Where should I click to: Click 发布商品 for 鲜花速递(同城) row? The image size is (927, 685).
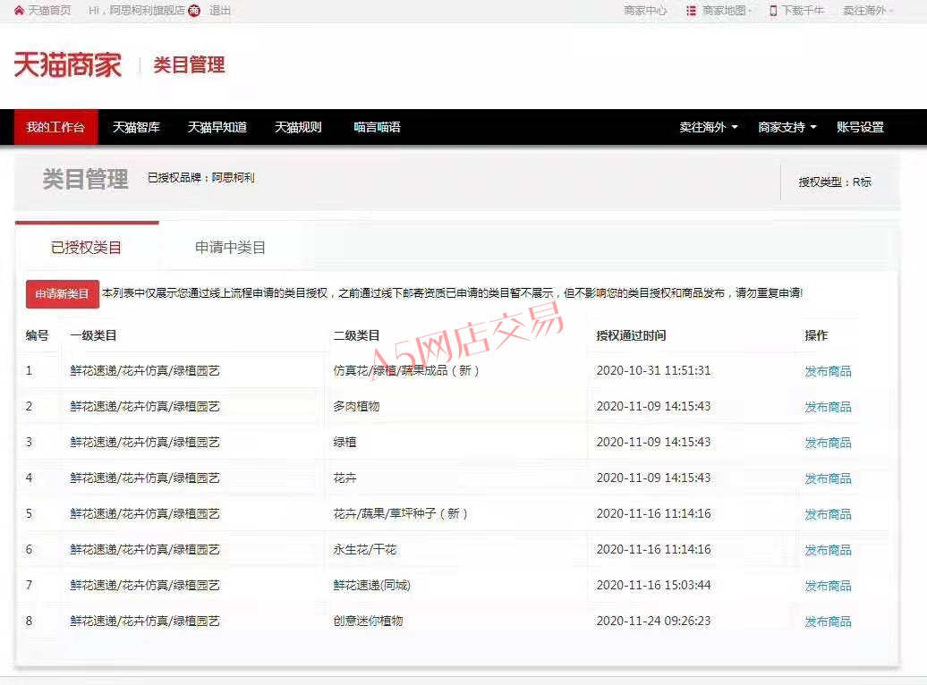click(828, 586)
